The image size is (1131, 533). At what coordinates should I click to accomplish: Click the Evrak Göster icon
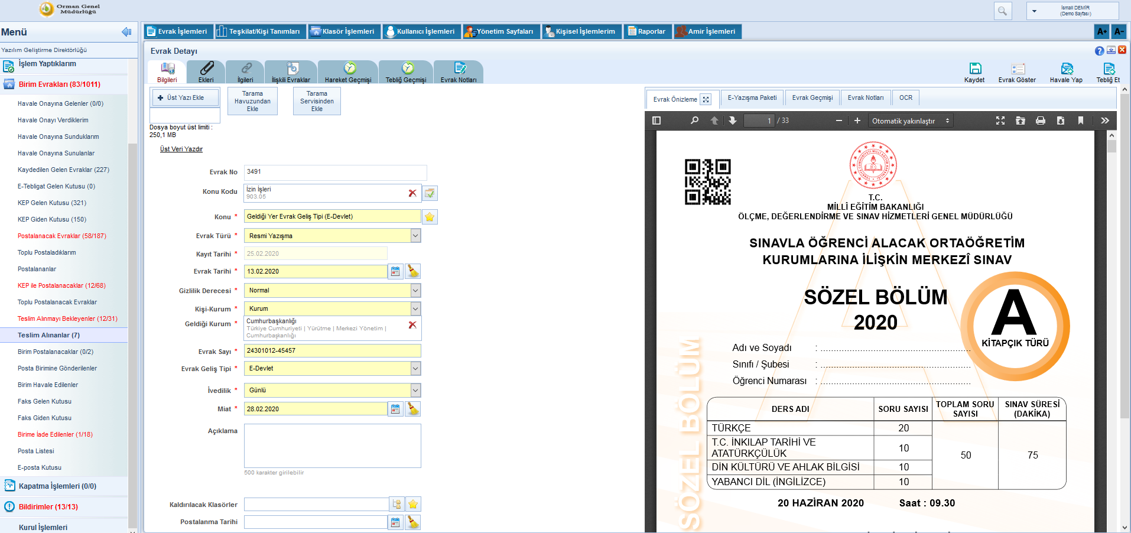pyautogui.click(x=1017, y=69)
